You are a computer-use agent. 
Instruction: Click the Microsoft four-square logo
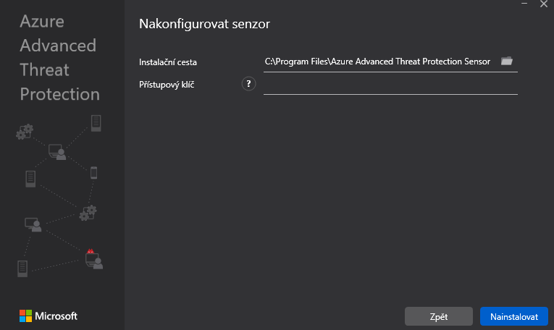[x=26, y=316]
